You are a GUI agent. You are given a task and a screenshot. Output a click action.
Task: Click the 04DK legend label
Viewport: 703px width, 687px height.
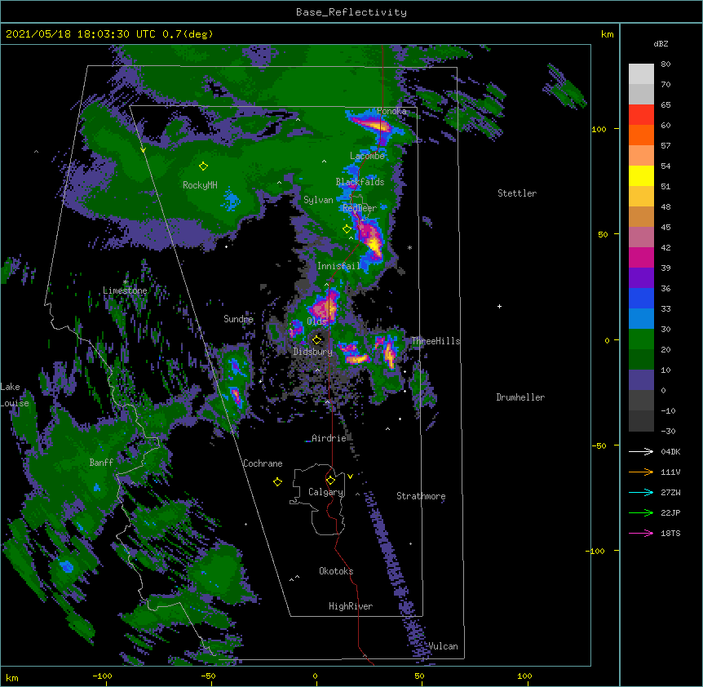(670, 451)
